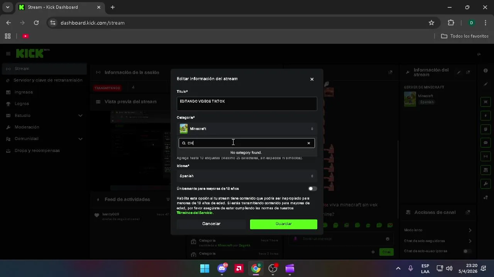Click the broadcast signal icon in right toolbar
Screen dimensions: 494x277
[486, 156]
